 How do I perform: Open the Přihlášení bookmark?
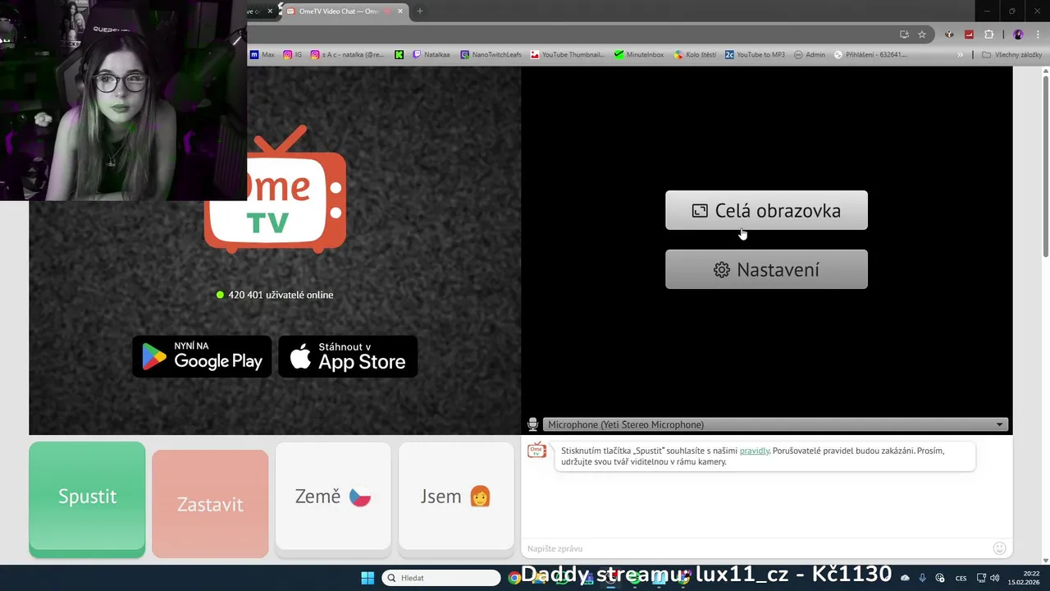(870, 55)
